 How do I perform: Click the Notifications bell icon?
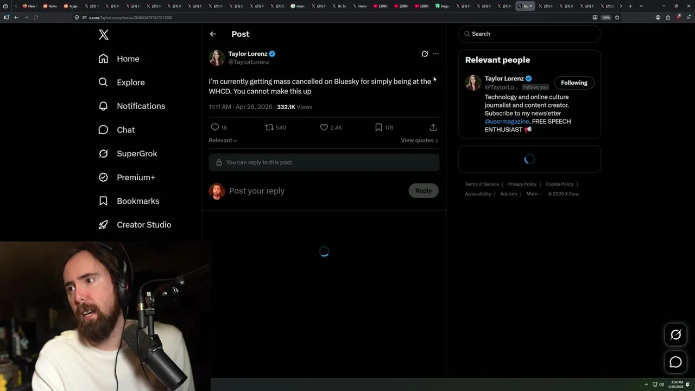click(103, 106)
